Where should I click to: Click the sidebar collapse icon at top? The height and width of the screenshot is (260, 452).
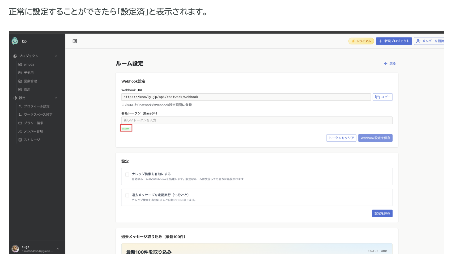tap(75, 41)
